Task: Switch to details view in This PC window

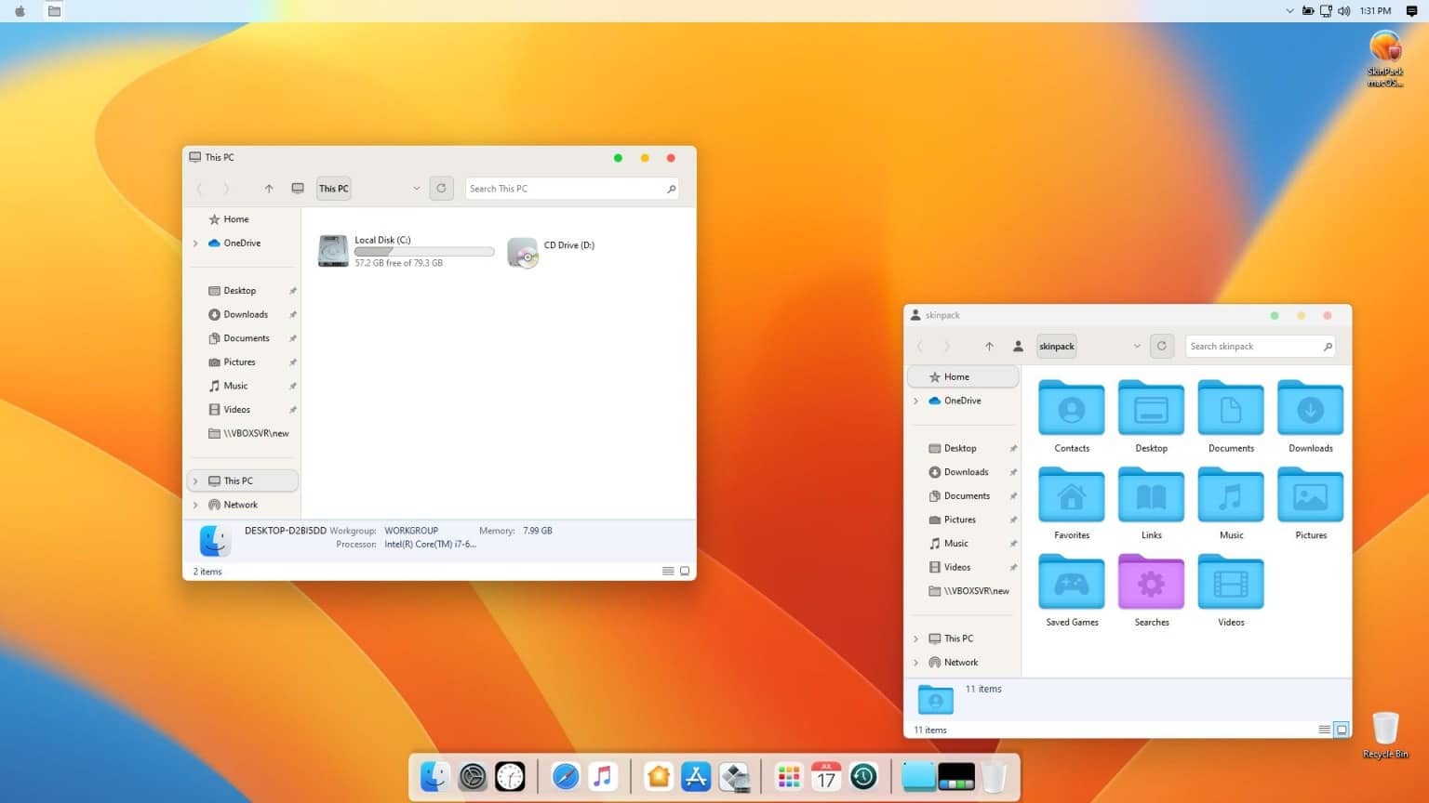Action: [668, 571]
